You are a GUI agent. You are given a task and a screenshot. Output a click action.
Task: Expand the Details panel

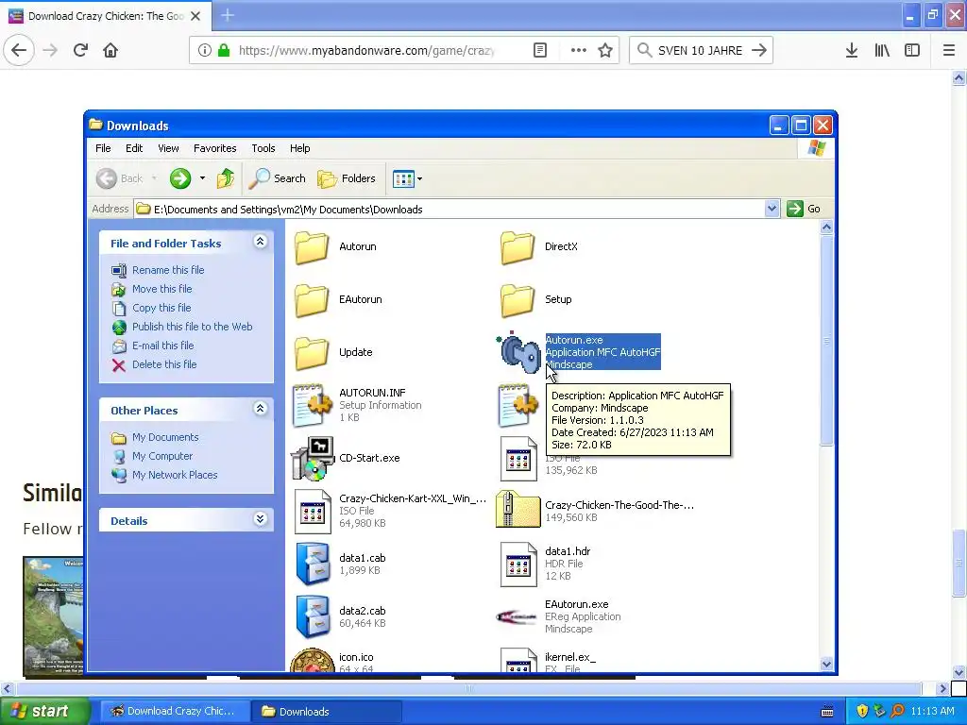(261, 519)
